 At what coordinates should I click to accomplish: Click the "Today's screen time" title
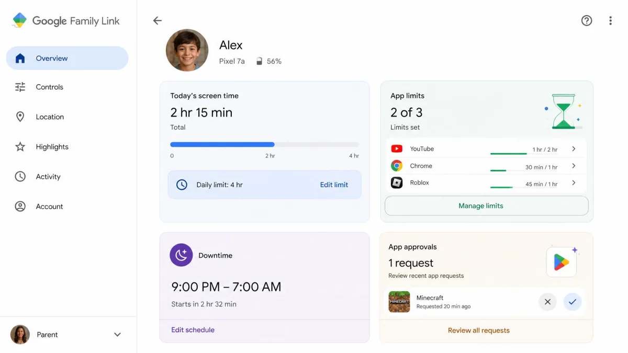[204, 96]
